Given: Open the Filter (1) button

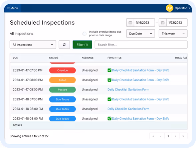Looking at the screenshot, I should [82, 45].
